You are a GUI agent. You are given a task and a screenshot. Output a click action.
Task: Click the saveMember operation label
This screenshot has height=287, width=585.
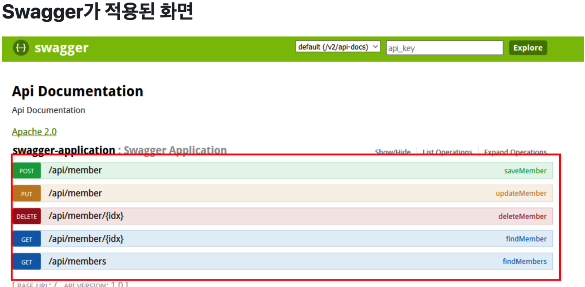coord(525,171)
